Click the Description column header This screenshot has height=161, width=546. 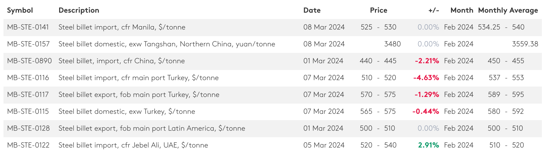pos(79,10)
